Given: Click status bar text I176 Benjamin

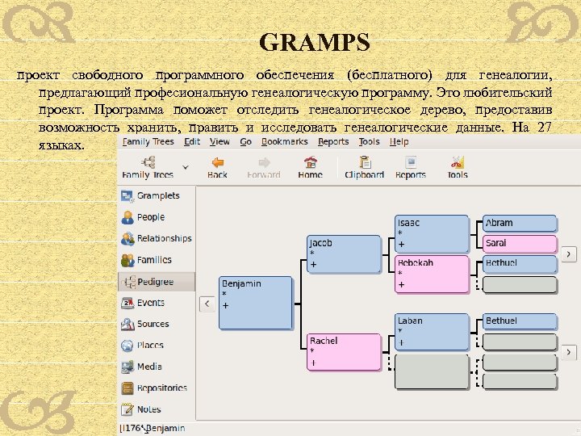Looking at the screenshot, I should pos(153,428).
